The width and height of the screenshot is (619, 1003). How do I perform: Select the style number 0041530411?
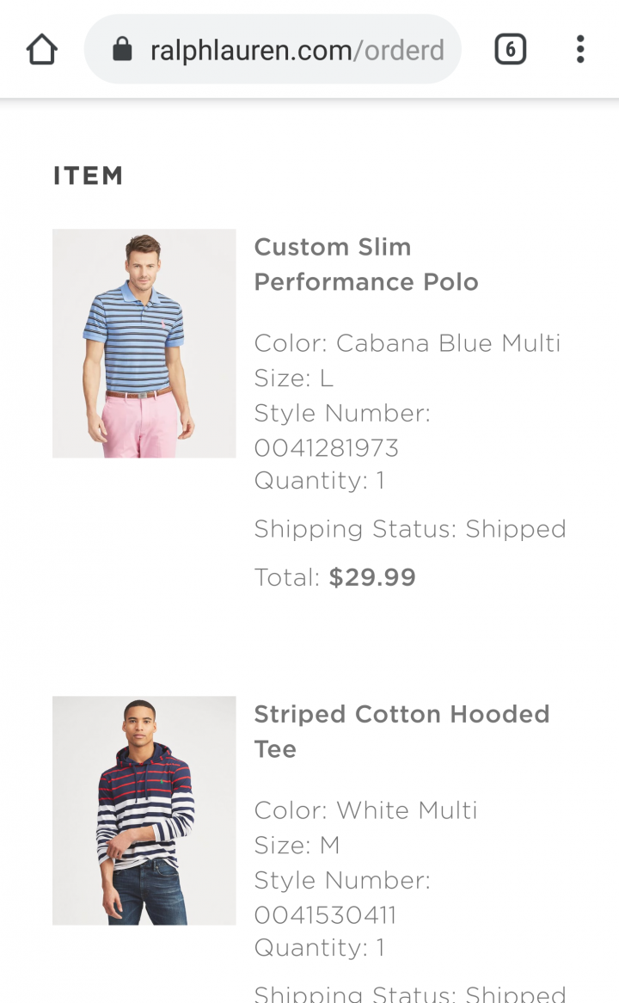(325, 914)
